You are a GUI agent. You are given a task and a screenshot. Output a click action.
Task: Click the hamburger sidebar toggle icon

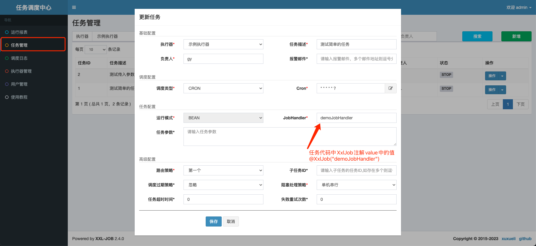click(74, 7)
